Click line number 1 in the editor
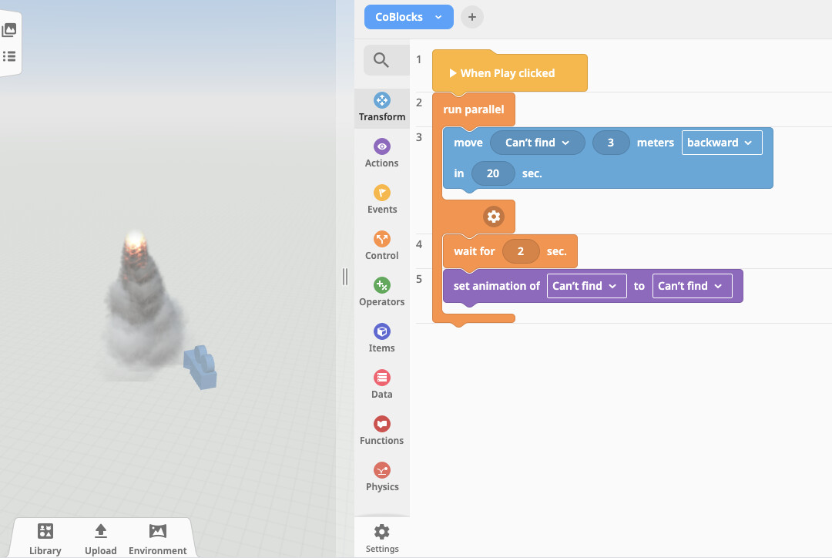The height and width of the screenshot is (558, 832). (x=418, y=59)
